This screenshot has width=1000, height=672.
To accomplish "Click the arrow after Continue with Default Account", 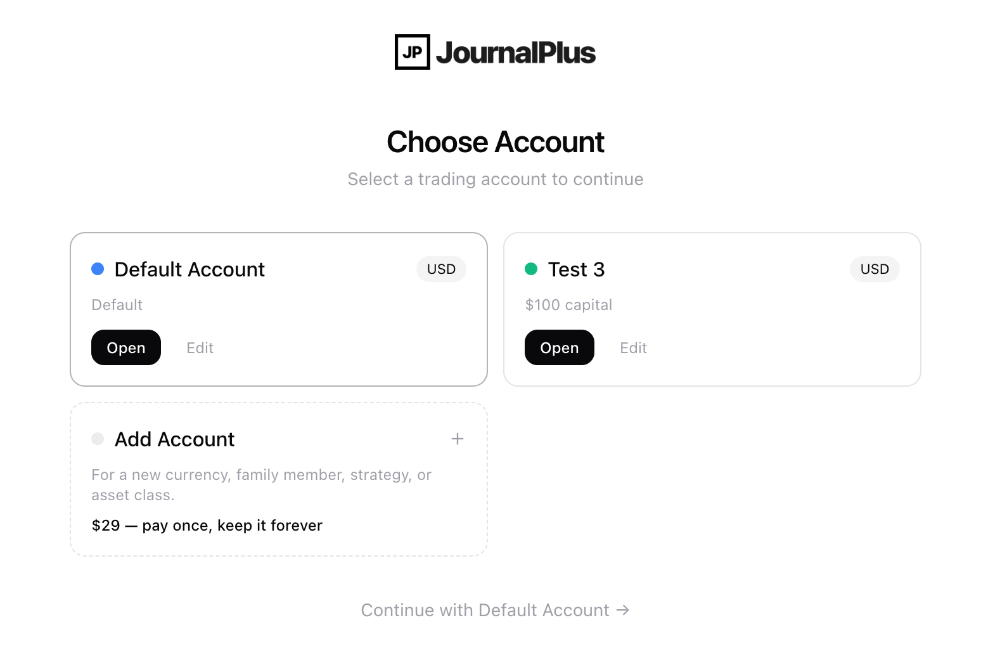I will coord(623,610).
